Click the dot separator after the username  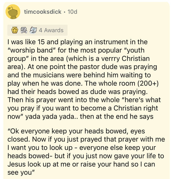click(x=64, y=12)
